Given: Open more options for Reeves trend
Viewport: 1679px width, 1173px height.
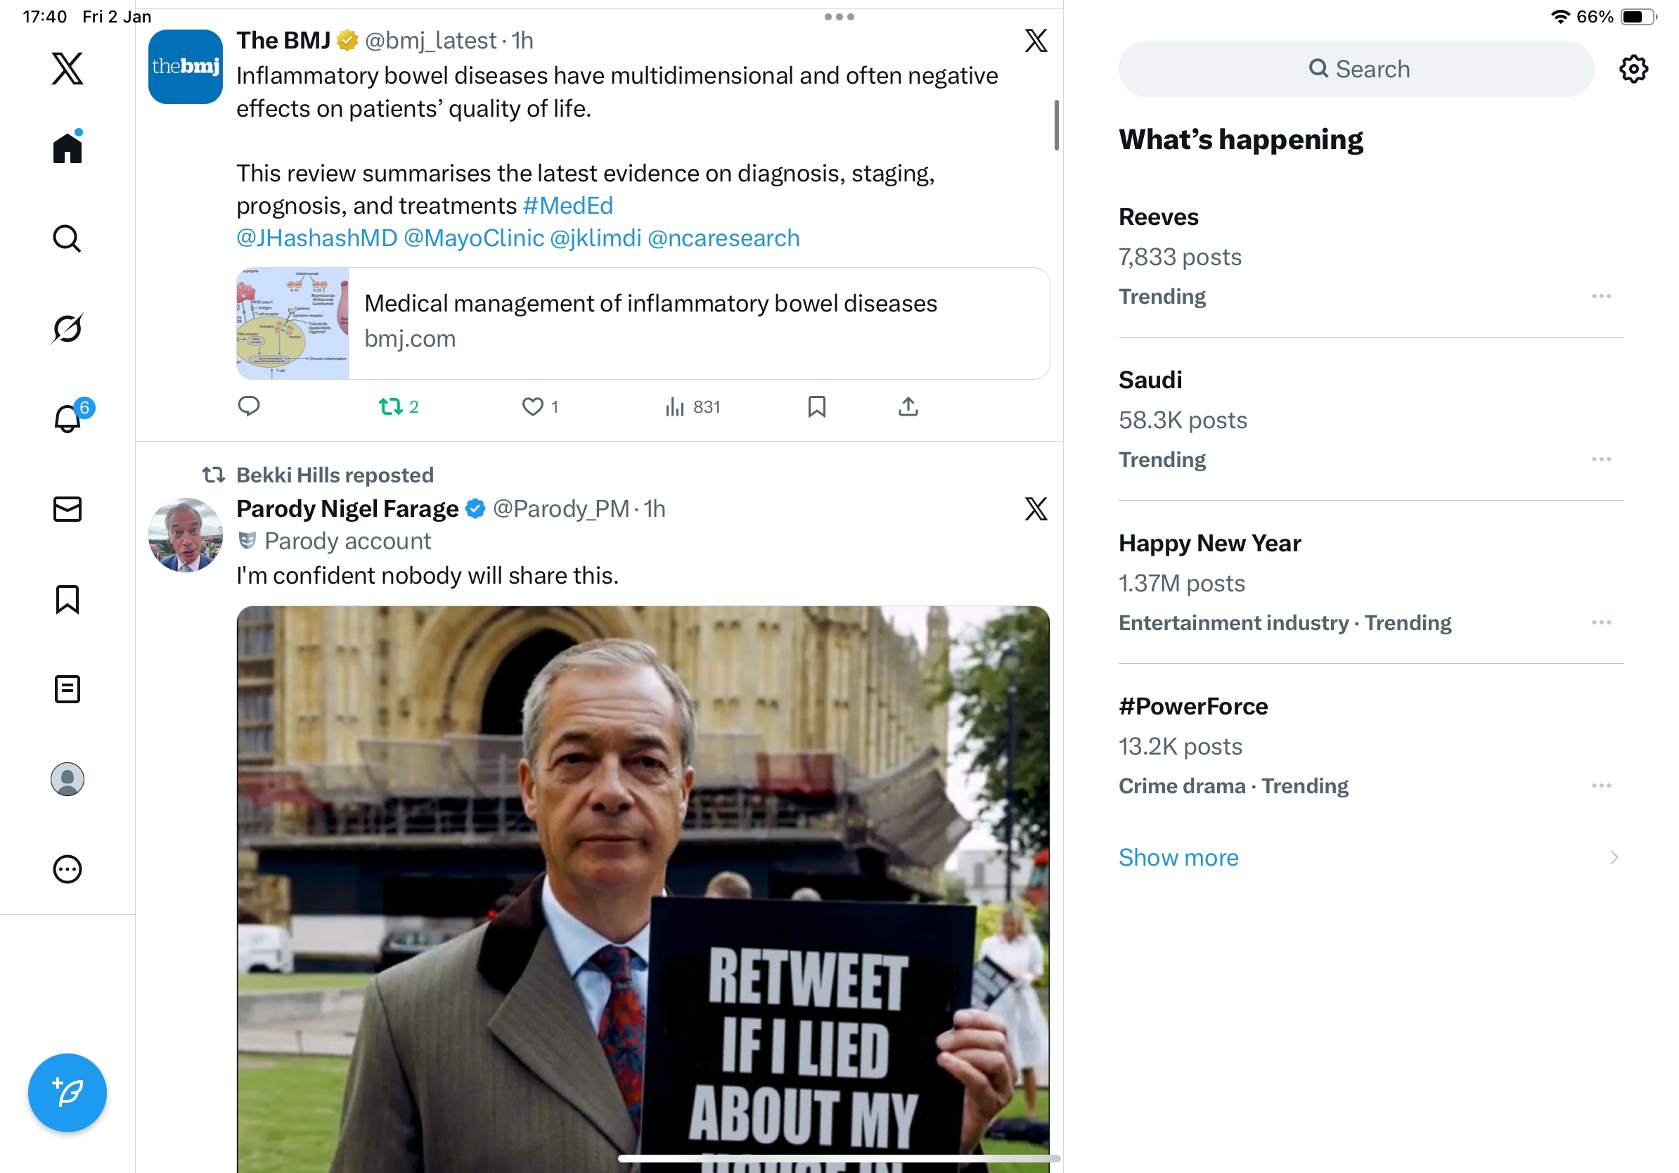Looking at the screenshot, I should click(x=1601, y=296).
